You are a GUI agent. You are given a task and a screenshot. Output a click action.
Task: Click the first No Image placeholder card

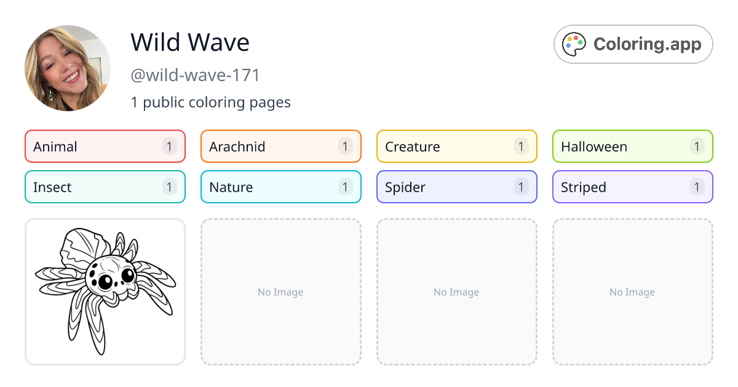(280, 292)
